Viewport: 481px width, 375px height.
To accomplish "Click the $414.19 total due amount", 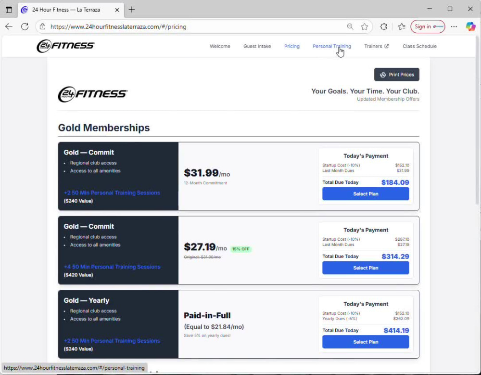I will point(396,330).
